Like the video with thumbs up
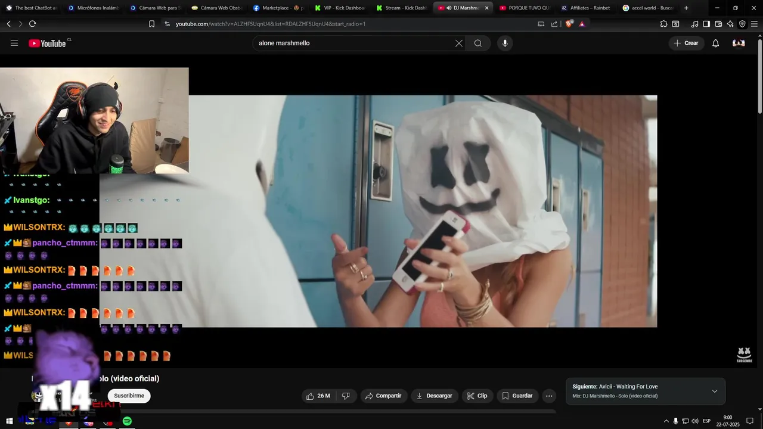 (x=318, y=396)
